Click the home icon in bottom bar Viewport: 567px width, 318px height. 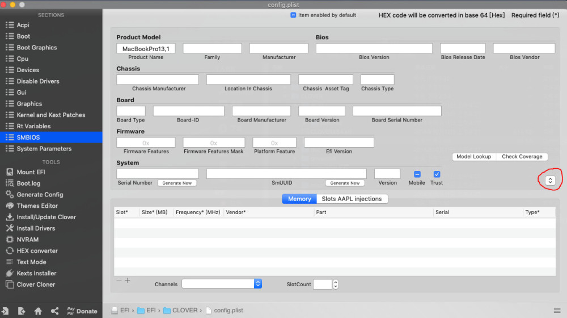(38, 311)
